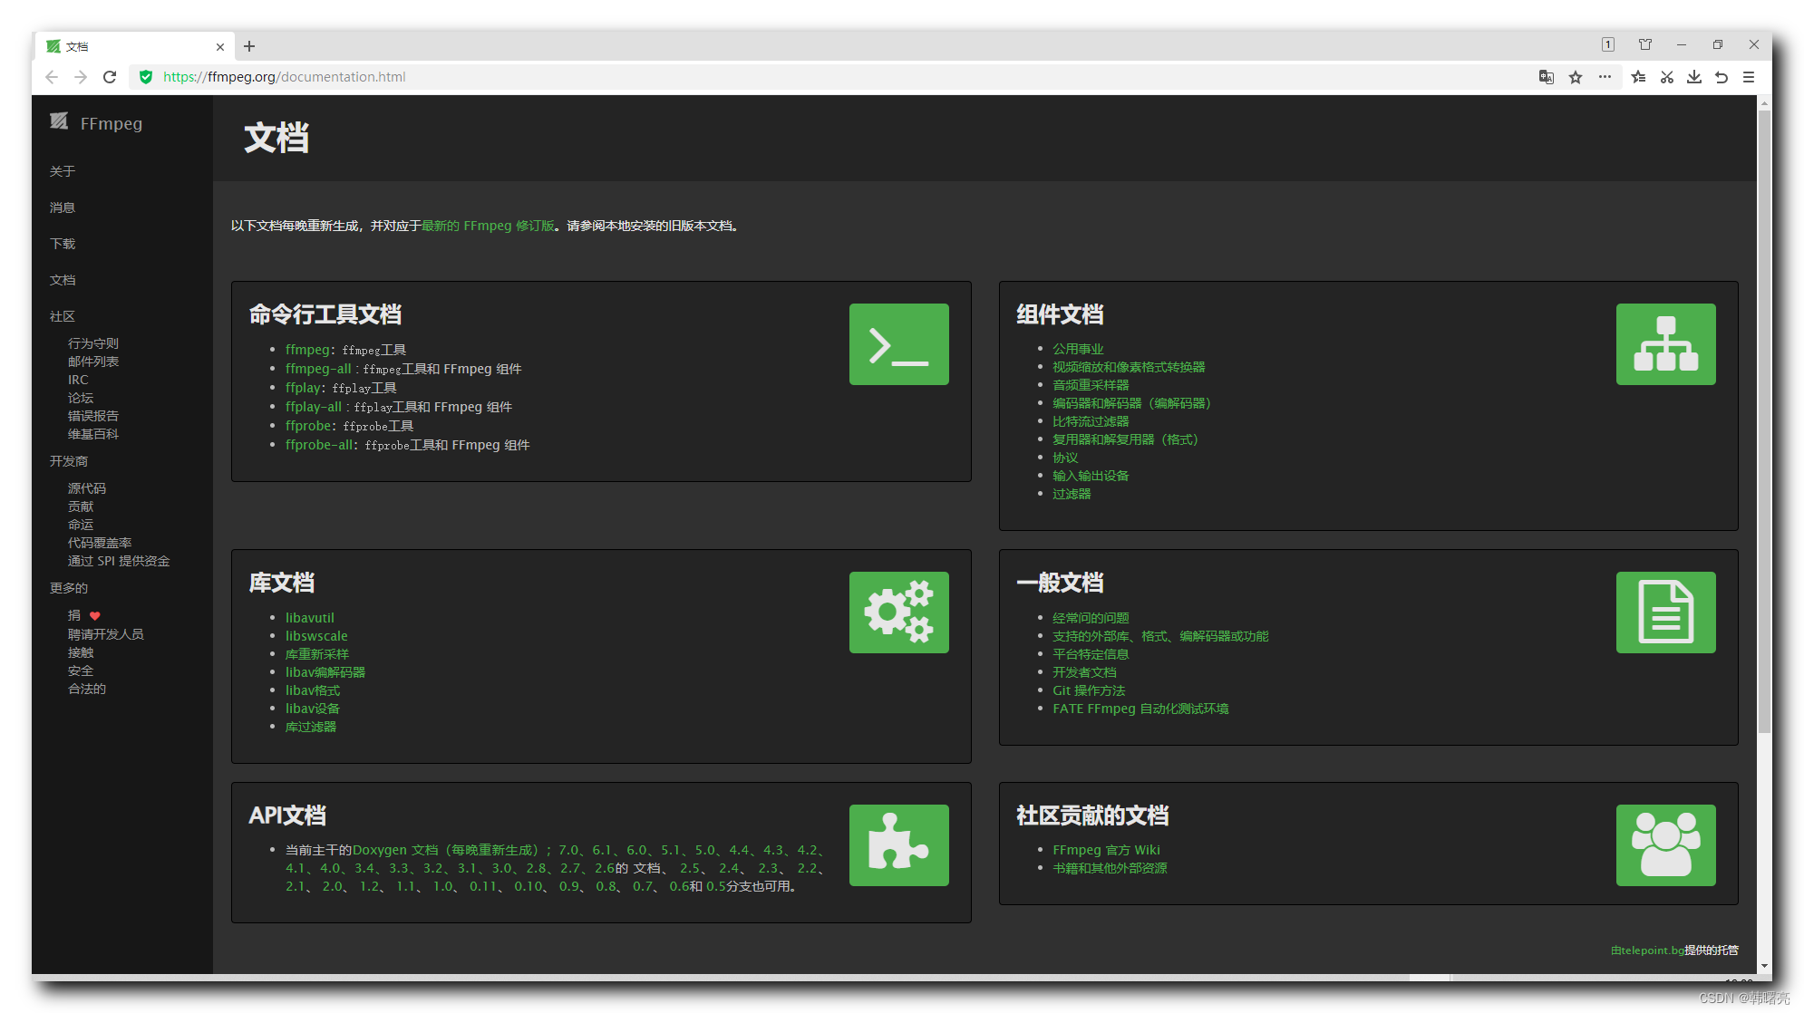Reload the page with refresh button
This screenshot has height=1013, width=1804.
click(x=110, y=77)
